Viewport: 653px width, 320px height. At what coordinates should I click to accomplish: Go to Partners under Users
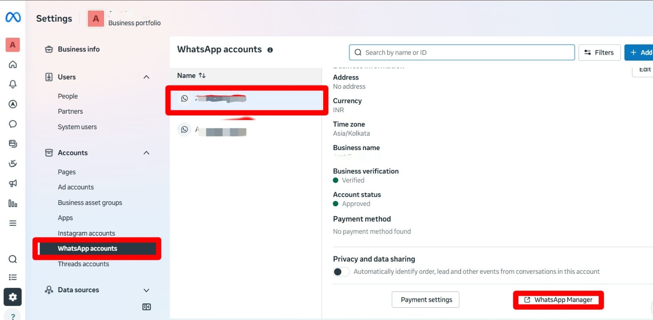70,111
